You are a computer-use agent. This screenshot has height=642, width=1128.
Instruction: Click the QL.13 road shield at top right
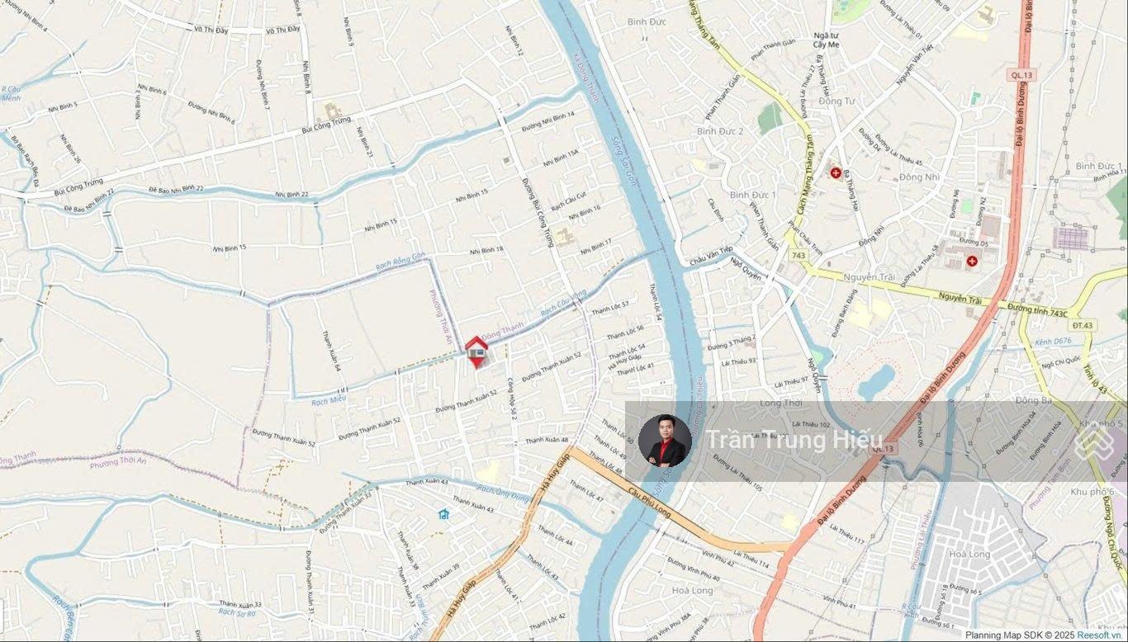(x=1020, y=74)
